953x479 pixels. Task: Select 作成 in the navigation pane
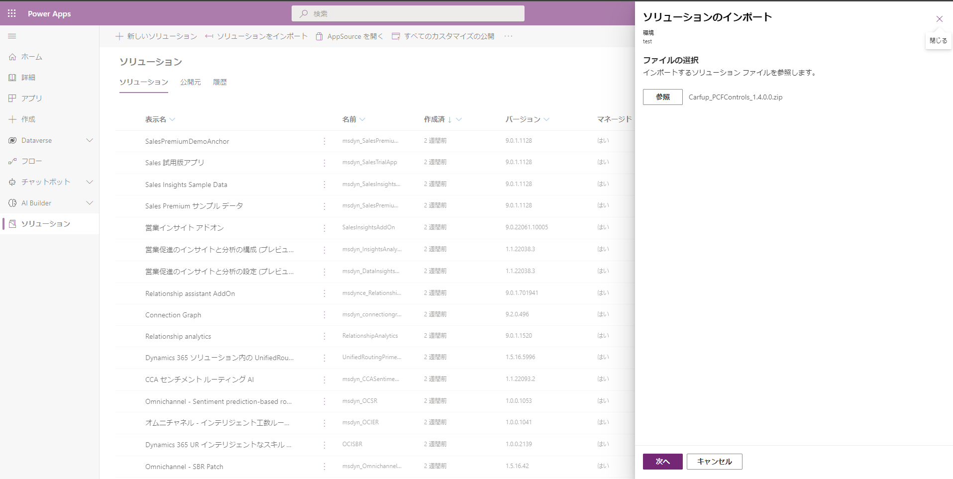(x=30, y=119)
